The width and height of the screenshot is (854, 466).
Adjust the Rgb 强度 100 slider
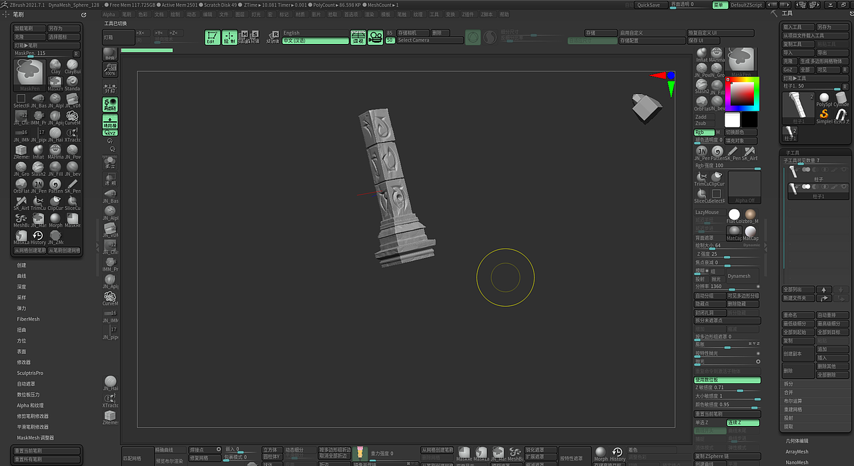point(727,165)
